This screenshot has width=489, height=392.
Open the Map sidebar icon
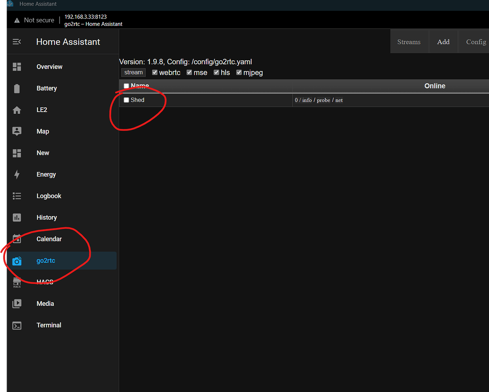click(17, 131)
